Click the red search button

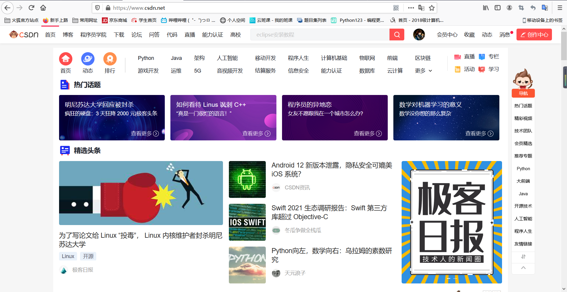click(397, 35)
